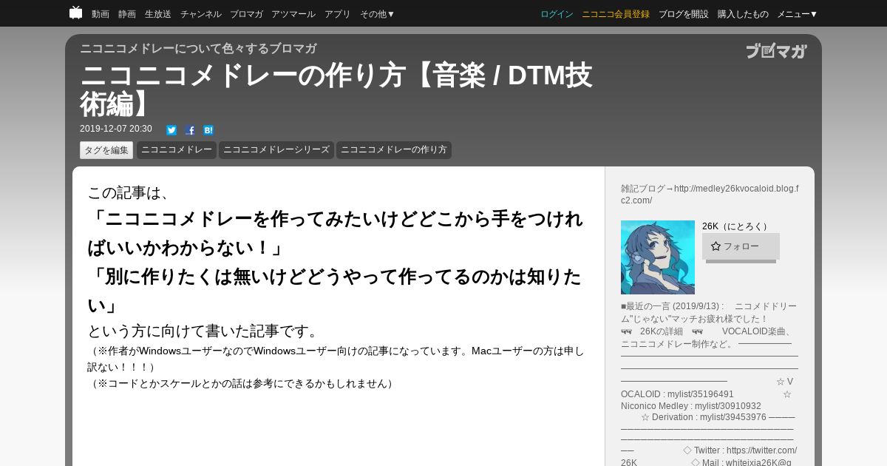887x466 pixels.
Task: Click the ログイン link
Action: pos(557,14)
